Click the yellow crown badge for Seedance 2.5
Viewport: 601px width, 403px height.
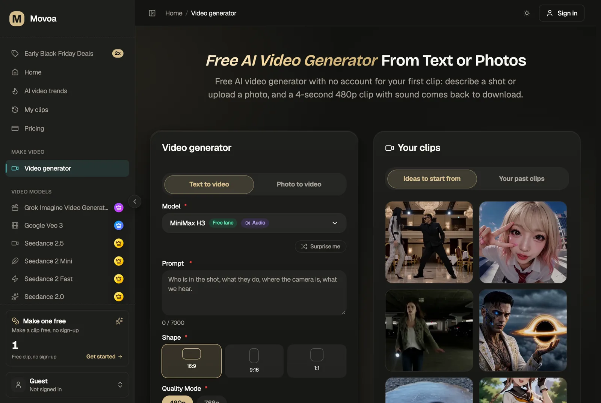(x=119, y=243)
